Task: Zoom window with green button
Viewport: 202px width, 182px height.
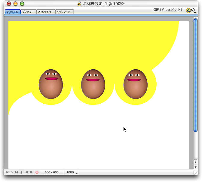Action: [22, 4]
